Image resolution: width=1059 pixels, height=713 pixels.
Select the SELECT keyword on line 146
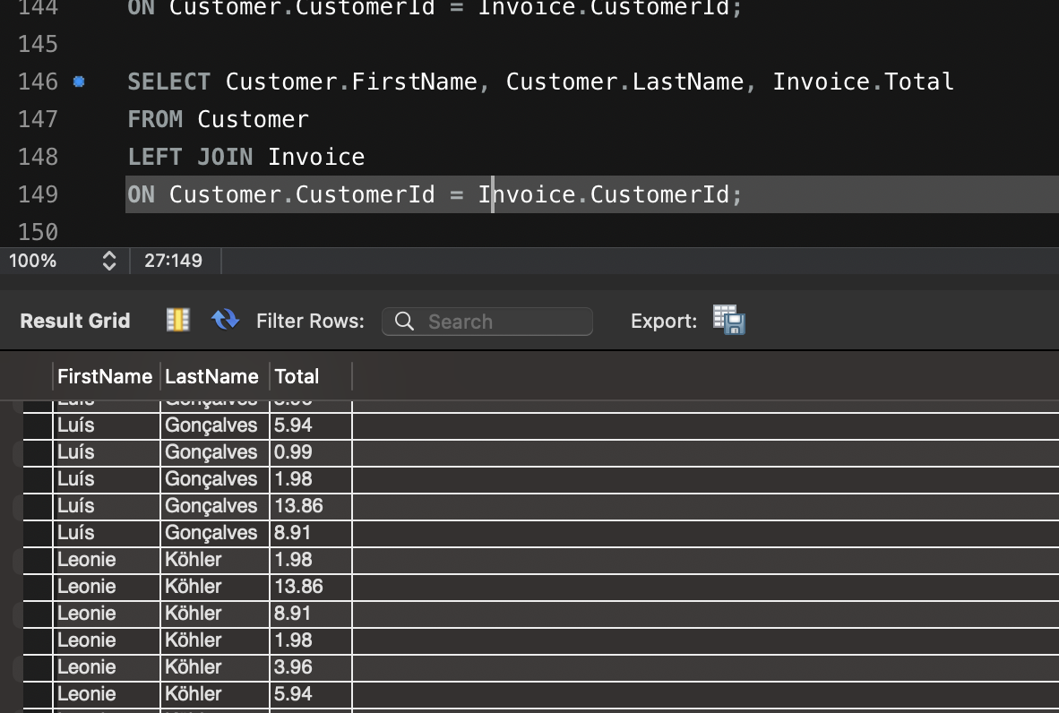pyautogui.click(x=168, y=82)
